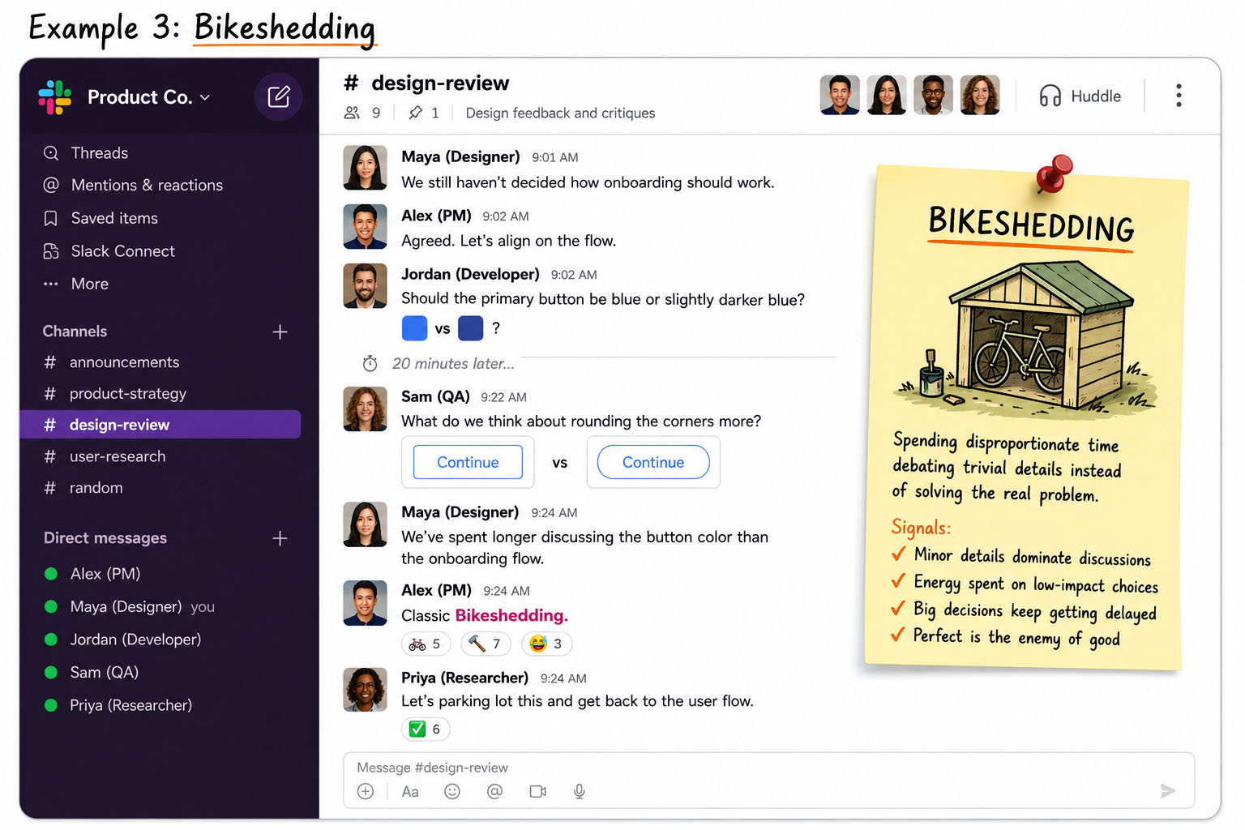The image size is (1245, 830).
Task: Click the compose new message icon
Action: (x=278, y=97)
